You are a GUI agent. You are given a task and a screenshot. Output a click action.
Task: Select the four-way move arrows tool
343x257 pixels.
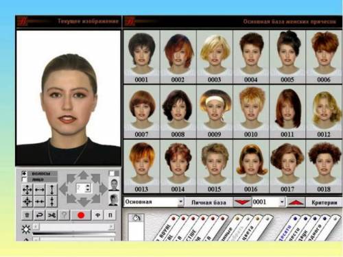pos(27,190)
